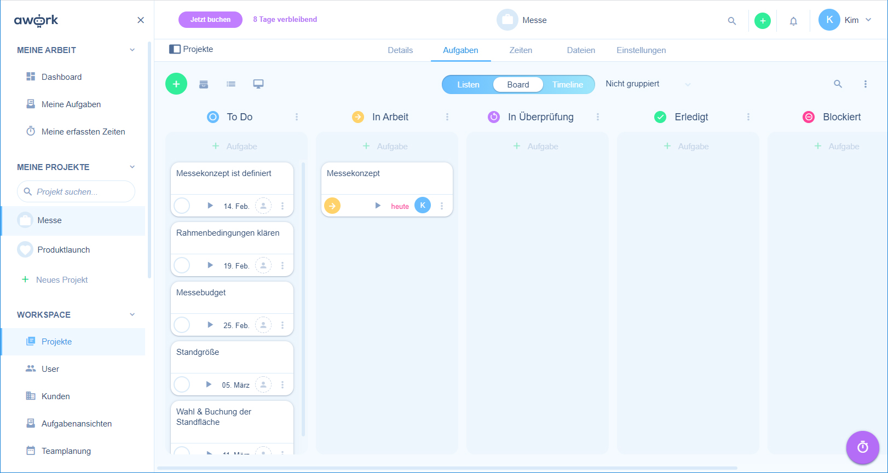Click K assignee avatar on Messekonzept card
The width and height of the screenshot is (888, 473).
point(423,205)
